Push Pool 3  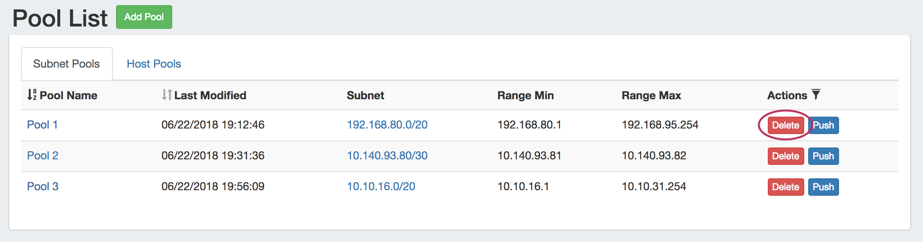click(823, 187)
